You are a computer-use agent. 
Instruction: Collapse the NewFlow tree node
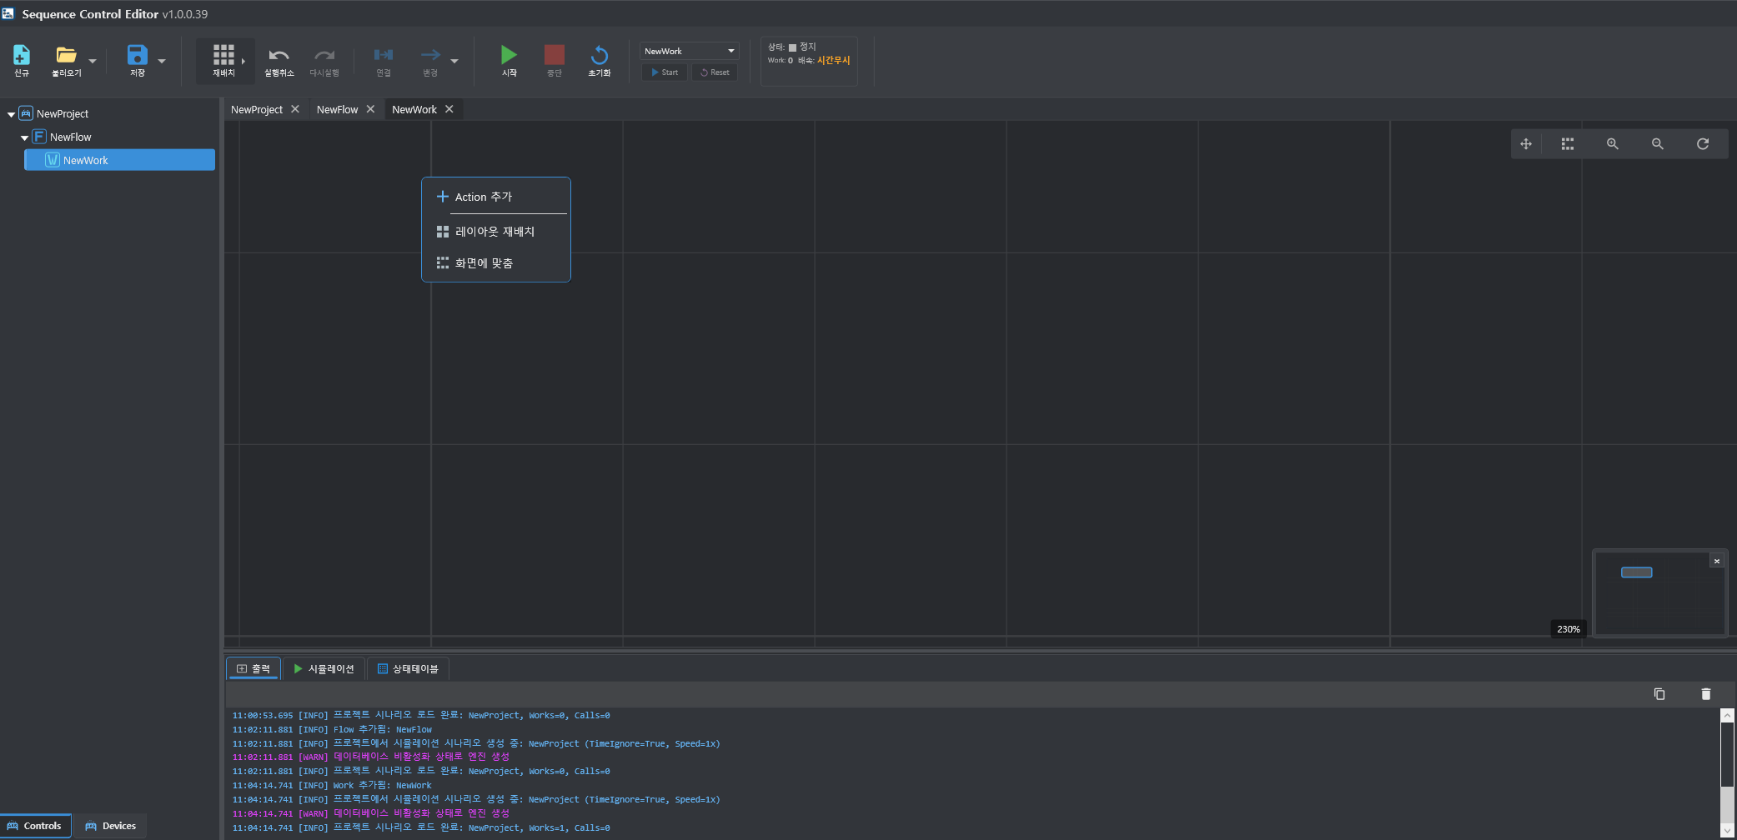pyautogui.click(x=24, y=137)
